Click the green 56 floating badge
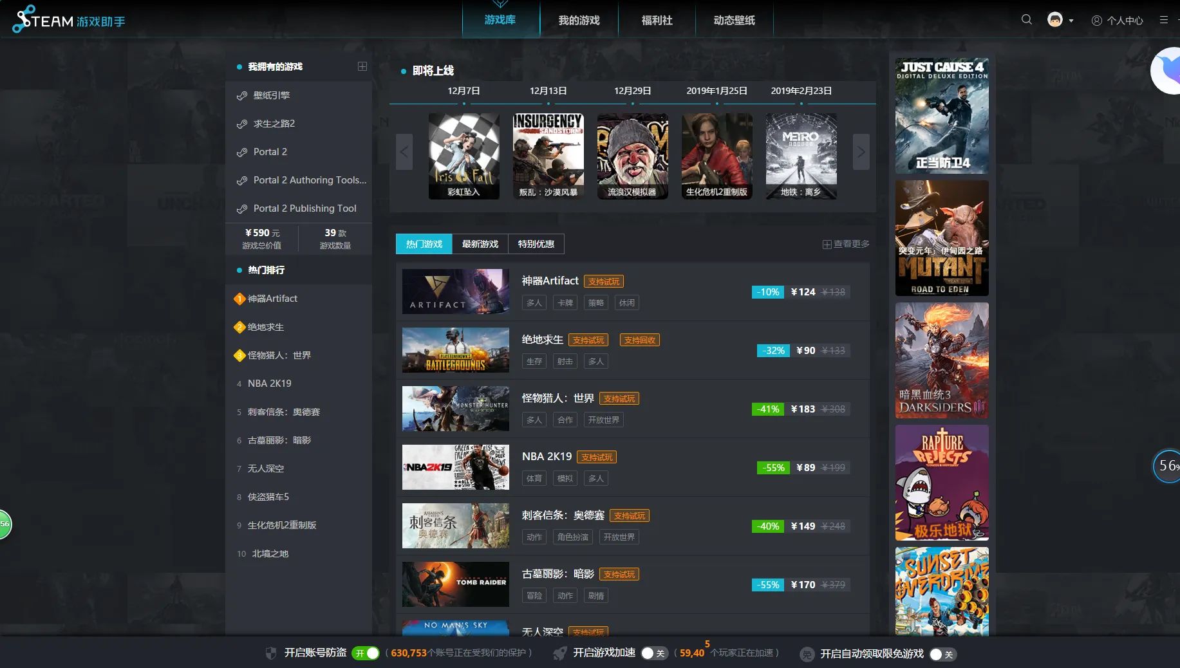This screenshot has height=668, width=1180. pos(5,524)
